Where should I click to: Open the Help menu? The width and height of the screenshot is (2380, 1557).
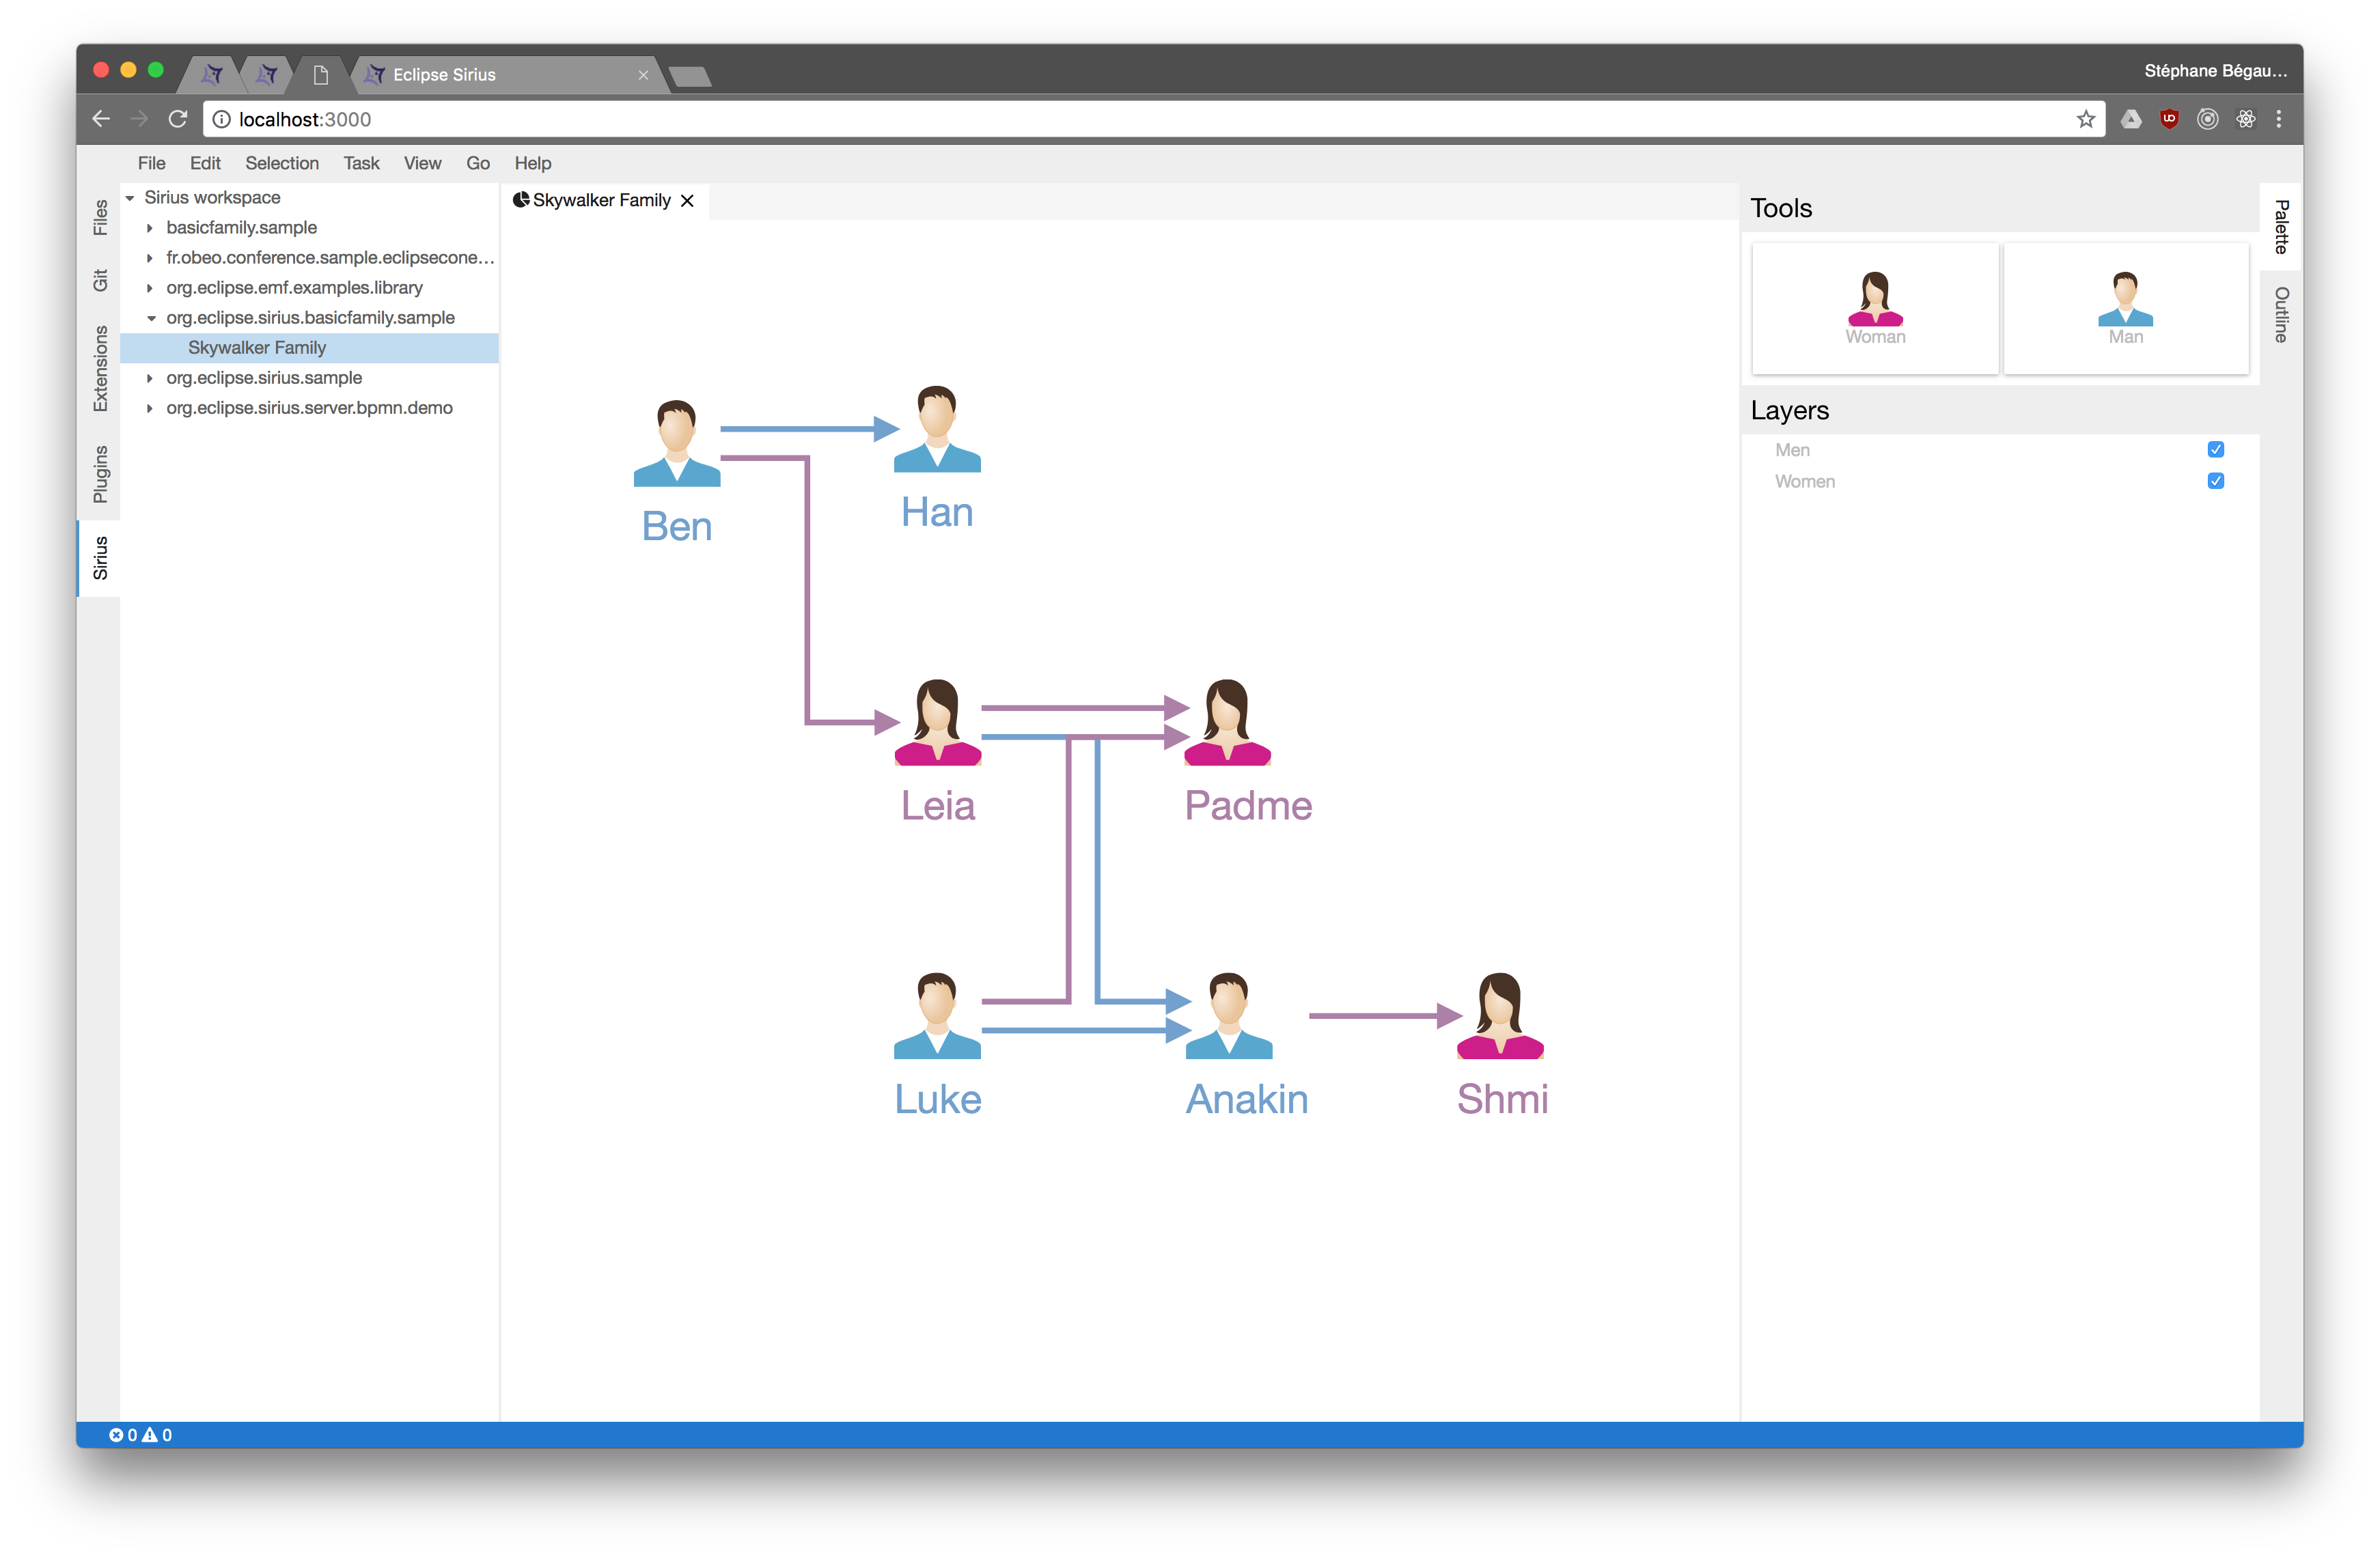click(533, 163)
